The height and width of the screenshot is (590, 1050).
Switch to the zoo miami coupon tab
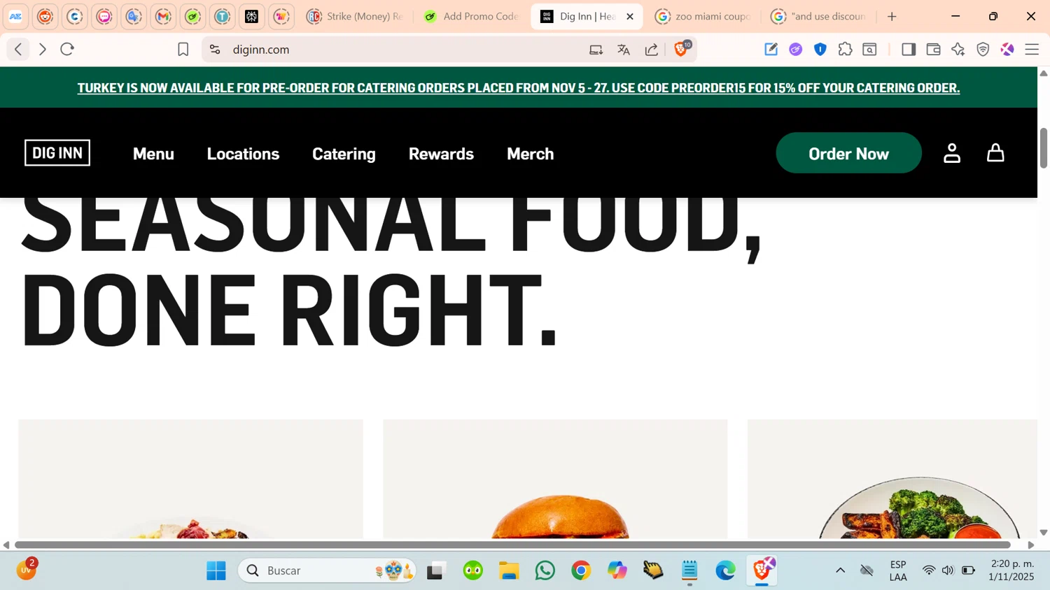[x=703, y=16]
